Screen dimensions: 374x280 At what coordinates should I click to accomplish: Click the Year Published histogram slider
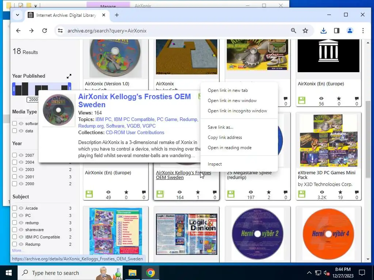tap(42, 89)
